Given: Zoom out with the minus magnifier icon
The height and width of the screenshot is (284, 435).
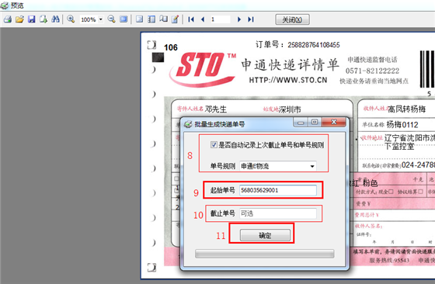Looking at the screenshot, I should click(112, 19).
